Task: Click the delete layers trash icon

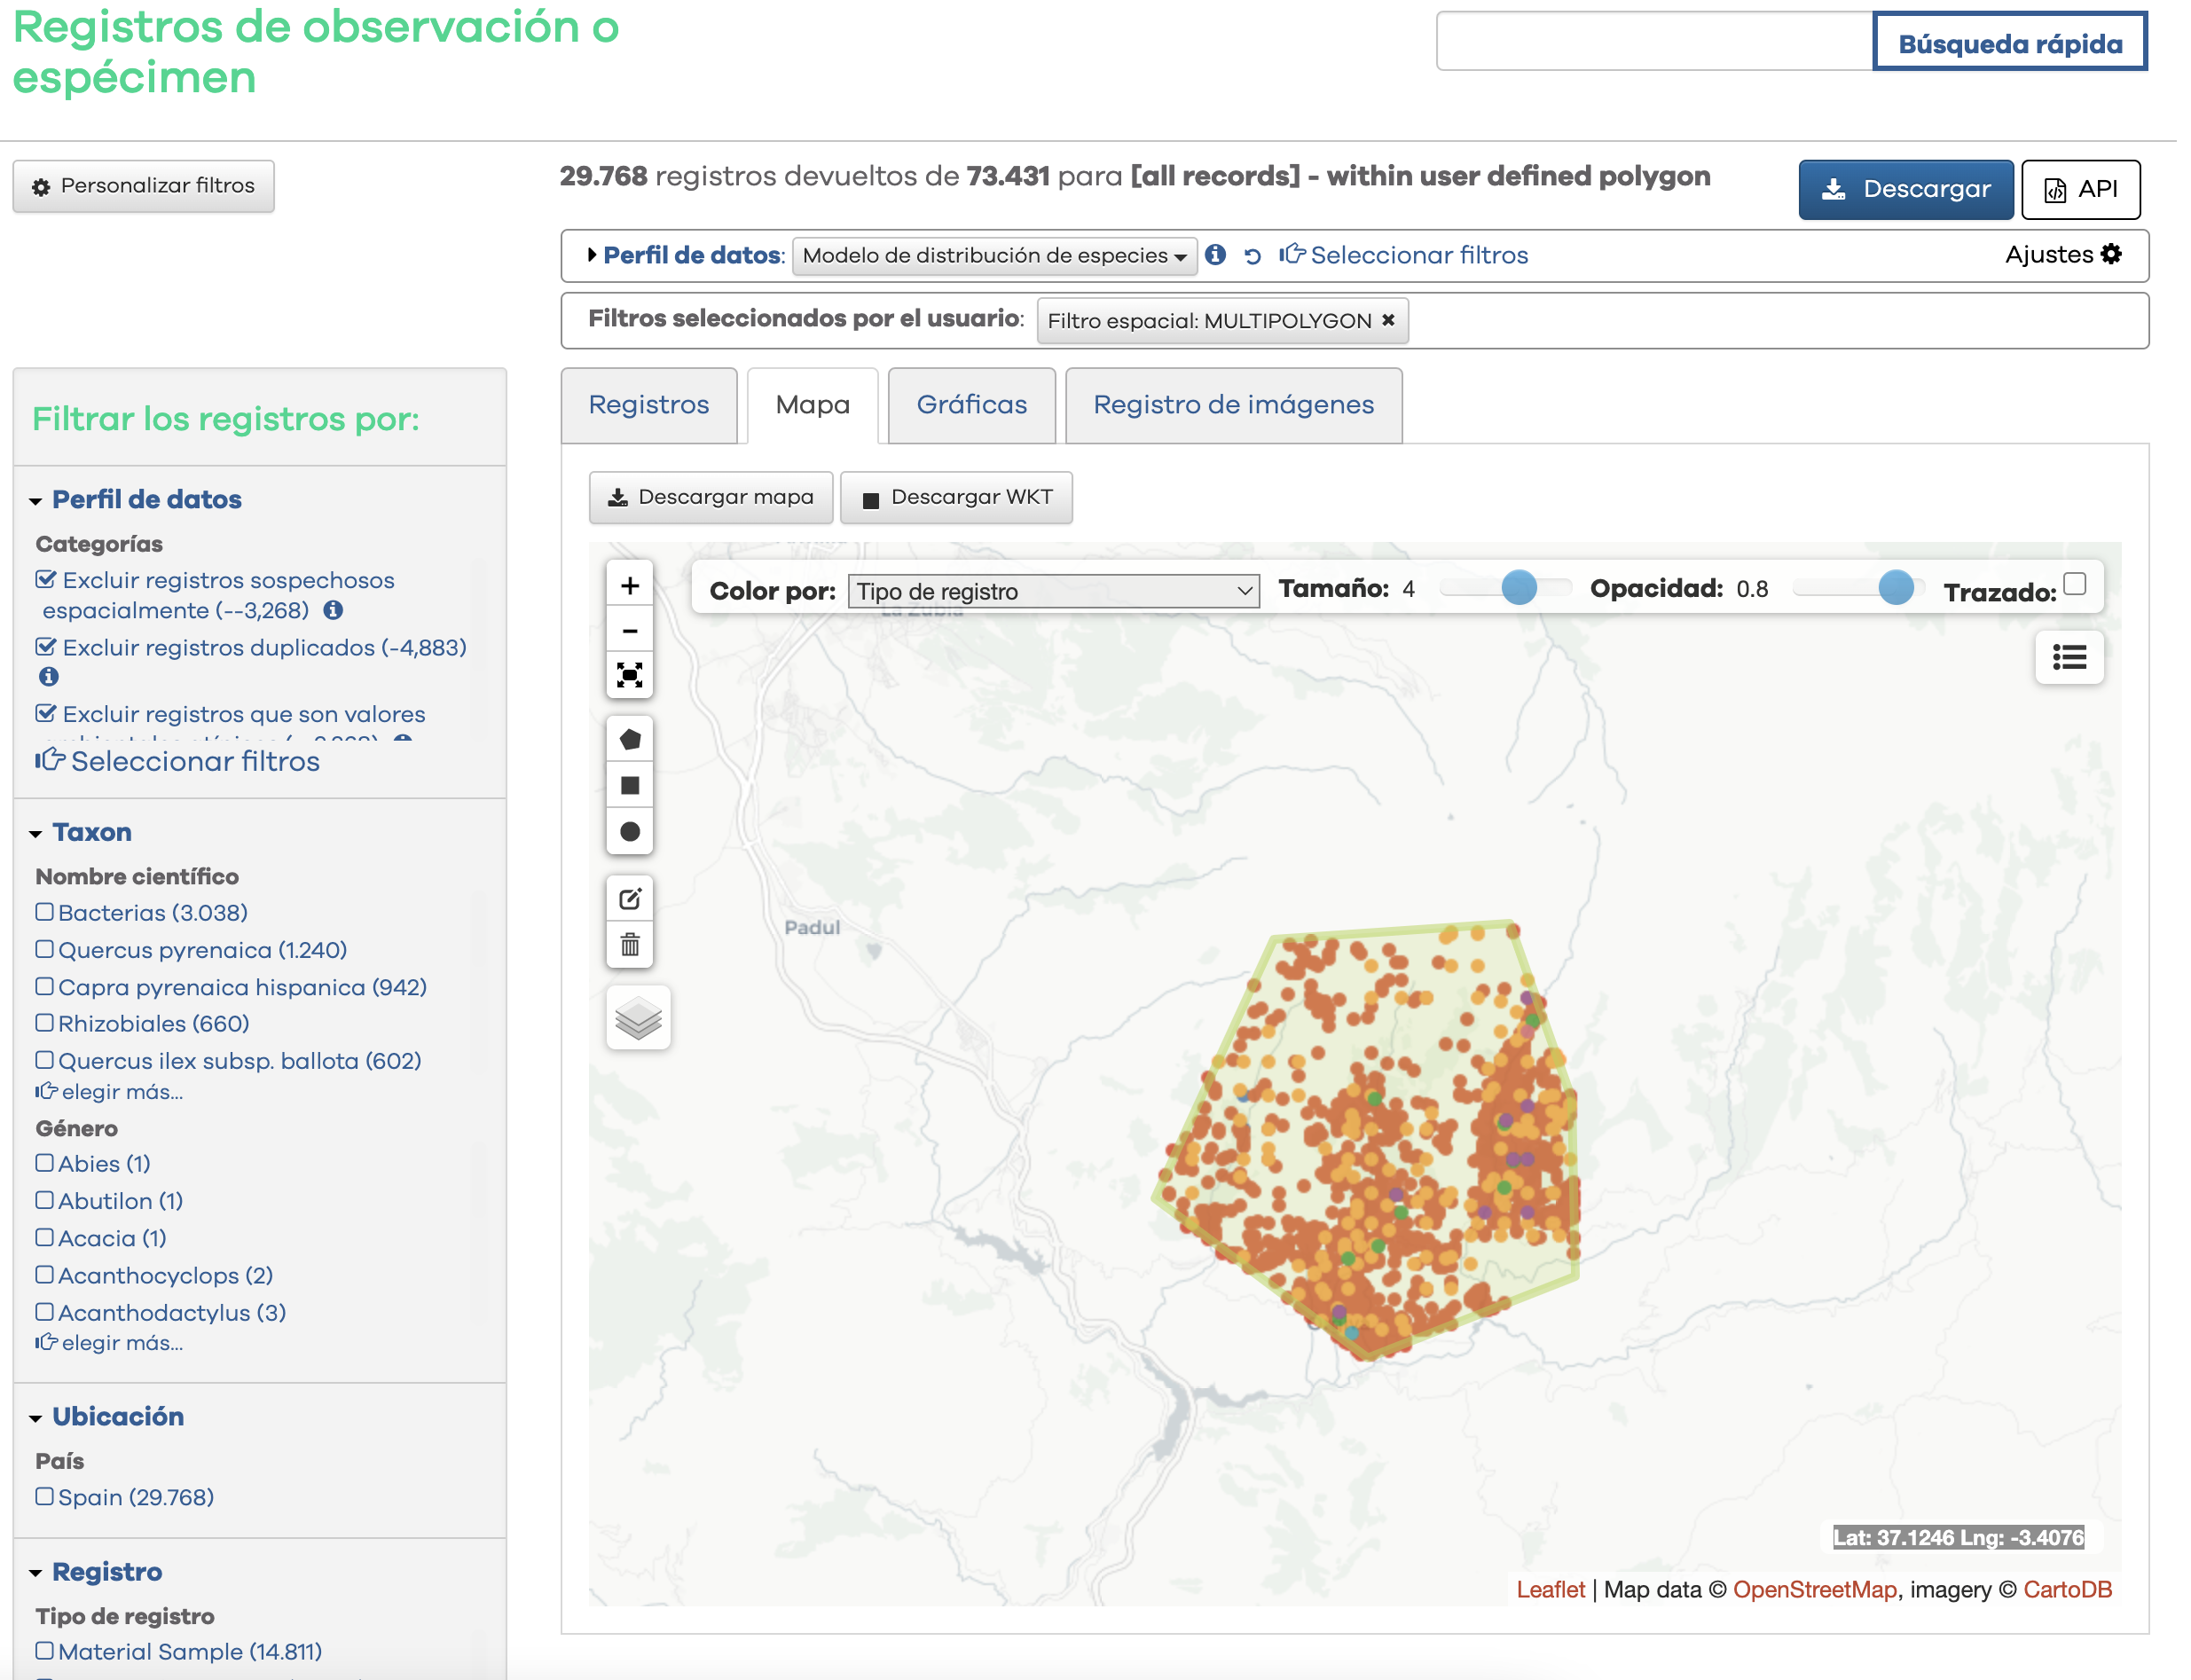Action: coord(629,944)
